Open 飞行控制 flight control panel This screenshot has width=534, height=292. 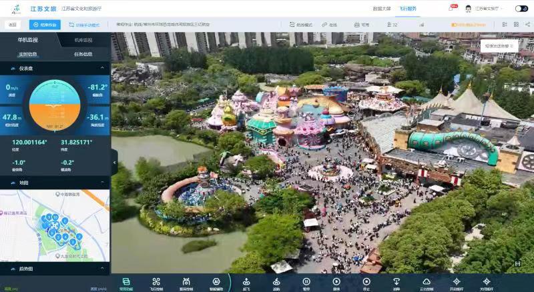(x=156, y=282)
